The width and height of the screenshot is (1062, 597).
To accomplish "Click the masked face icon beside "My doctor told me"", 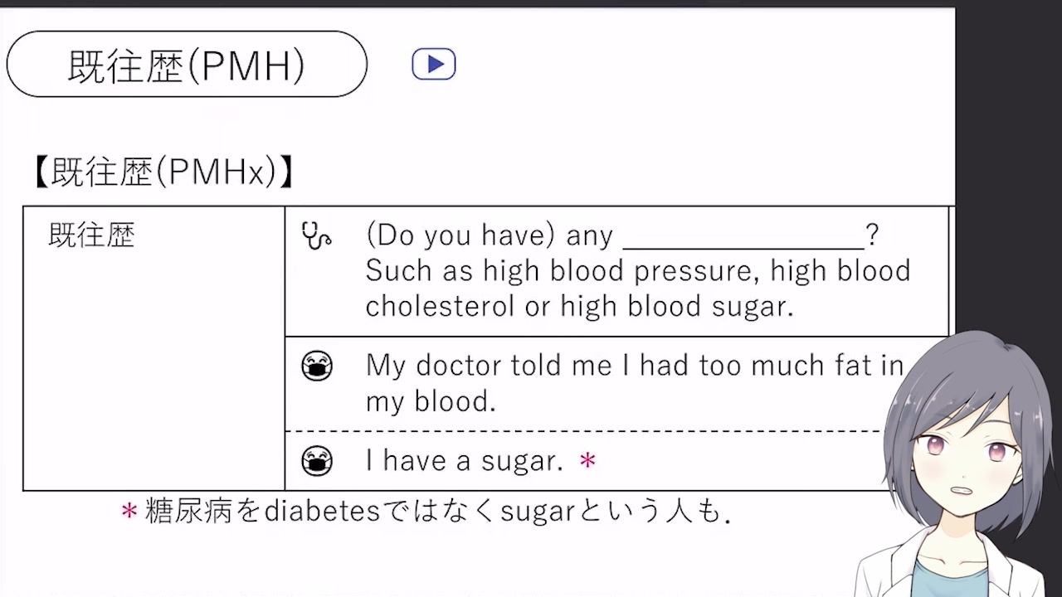I will pyautogui.click(x=317, y=366).
